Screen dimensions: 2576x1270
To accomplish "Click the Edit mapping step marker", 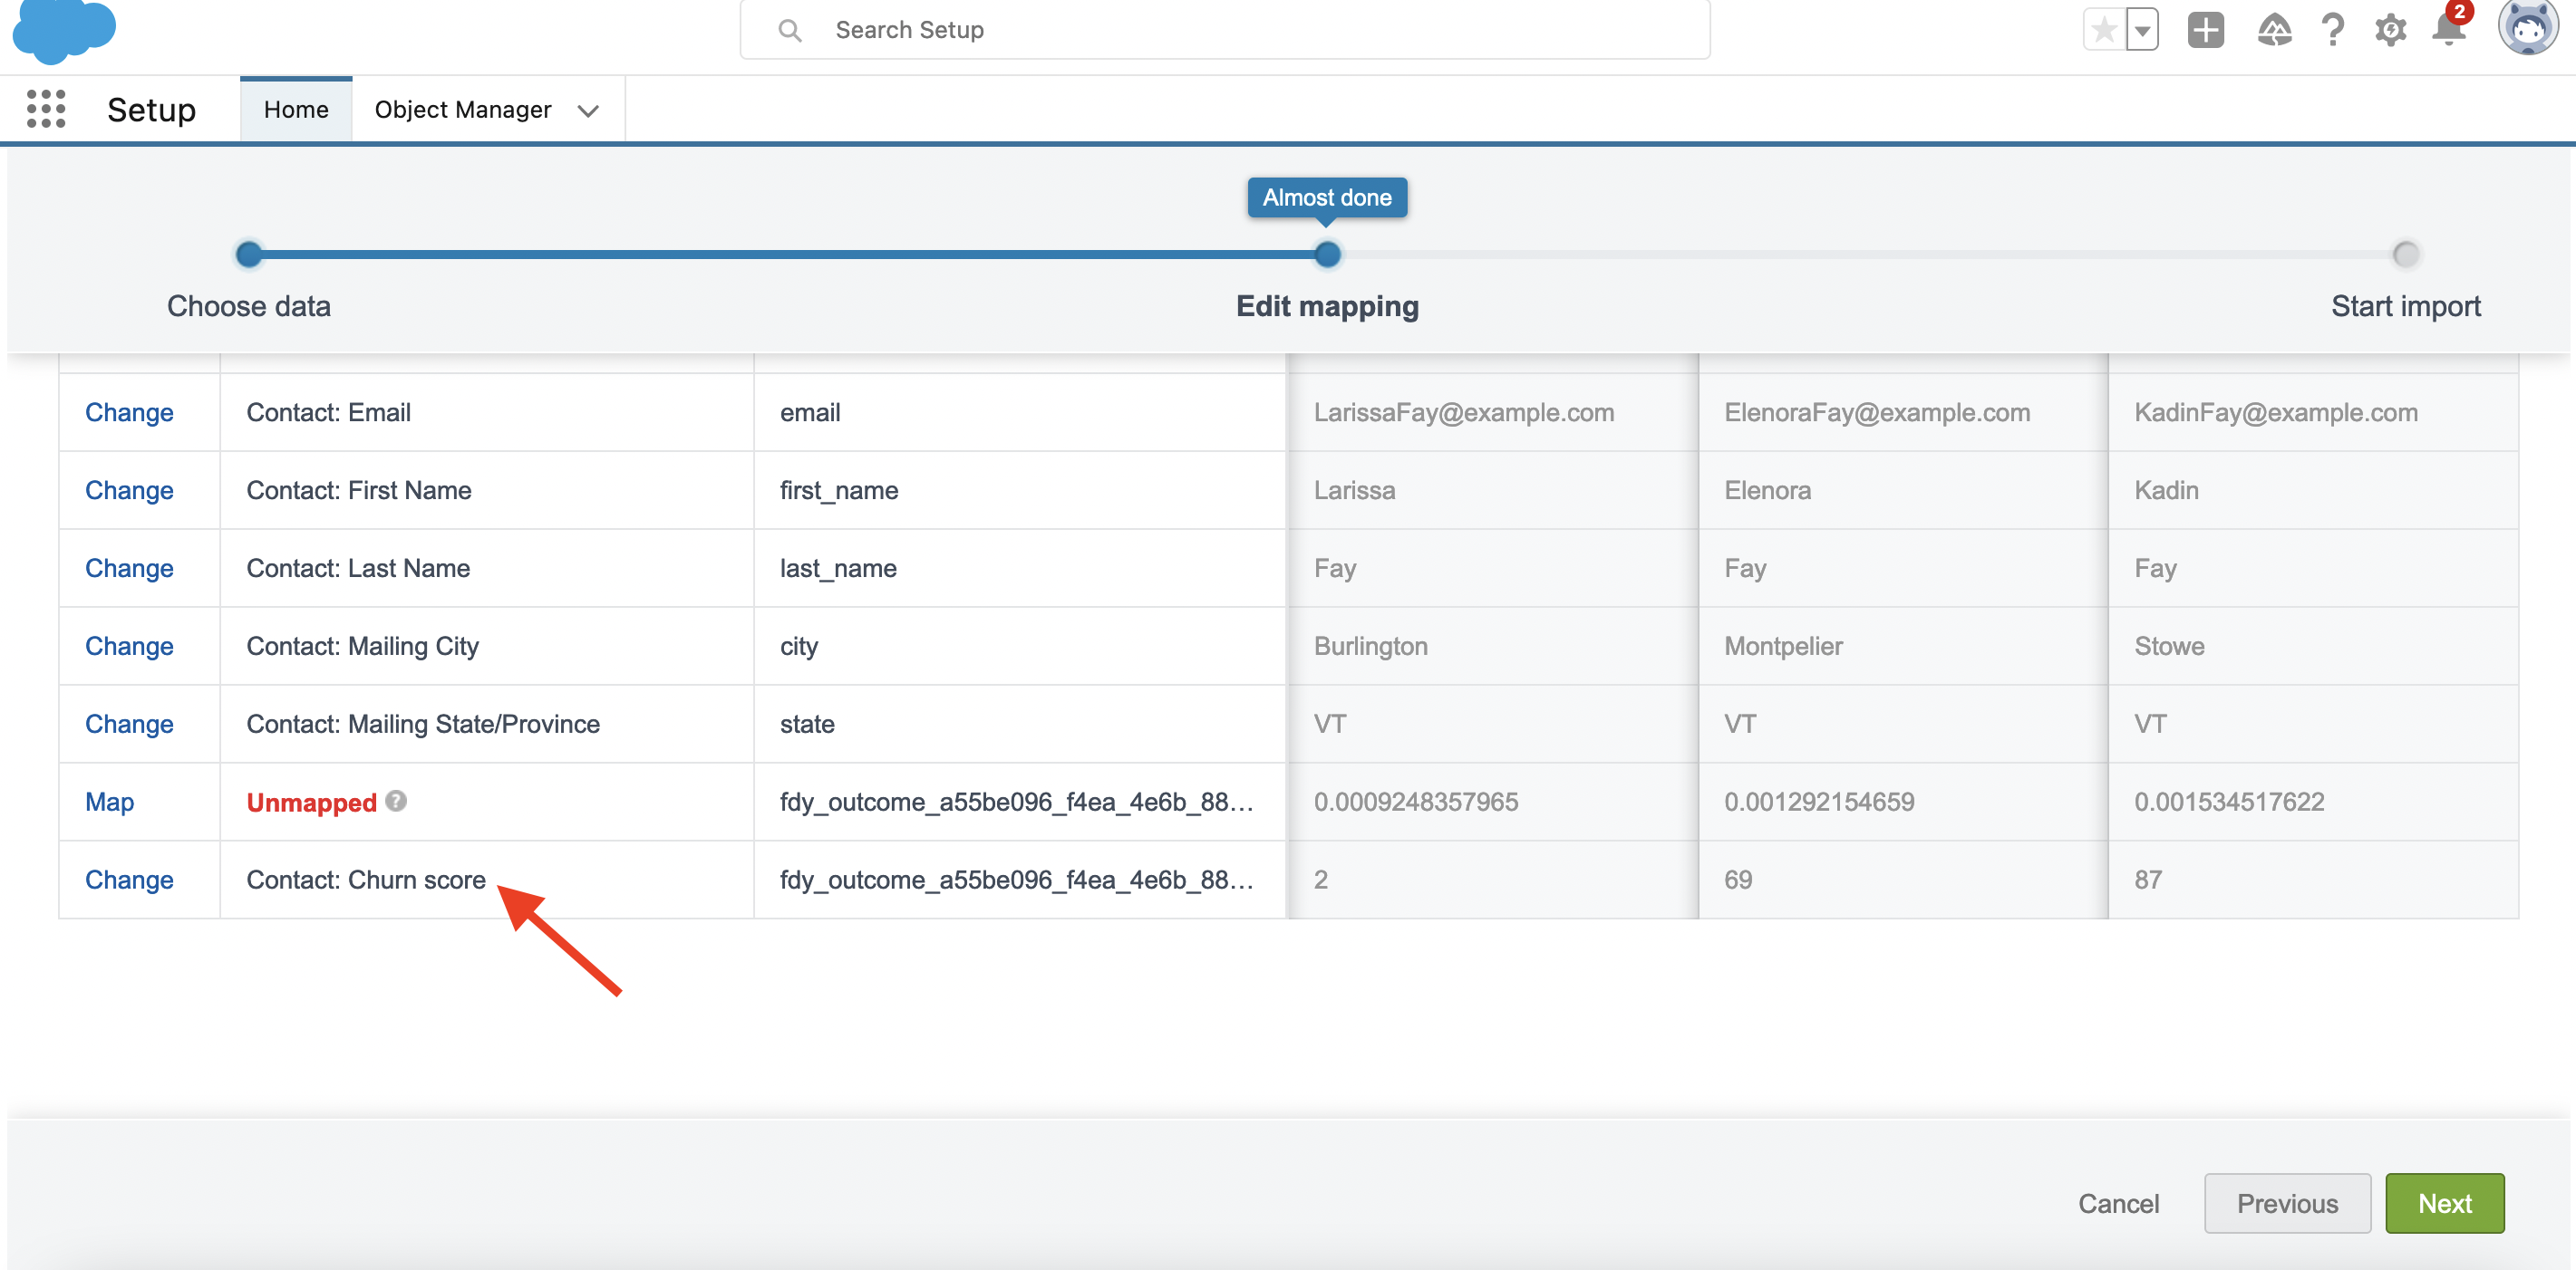I will point(1327,255).
